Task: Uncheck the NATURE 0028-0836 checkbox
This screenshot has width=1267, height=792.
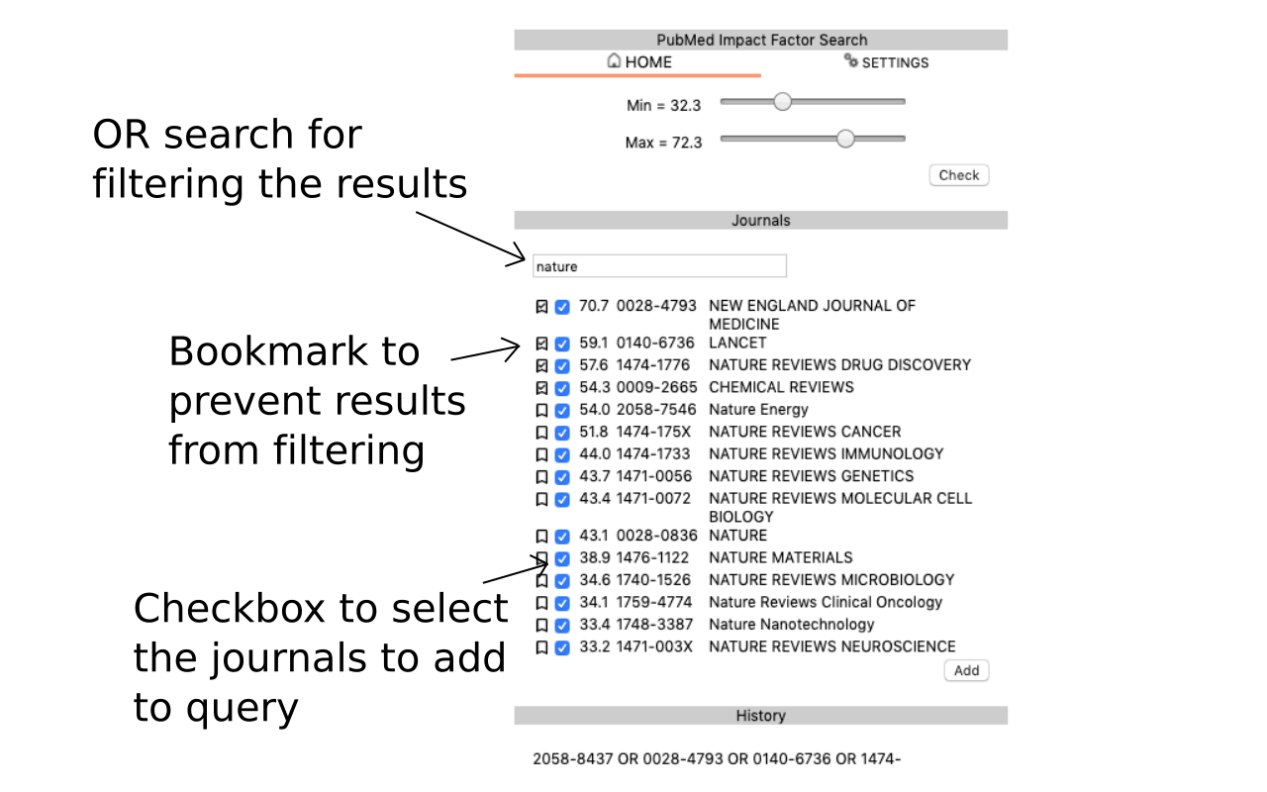Action: (562, 536)
